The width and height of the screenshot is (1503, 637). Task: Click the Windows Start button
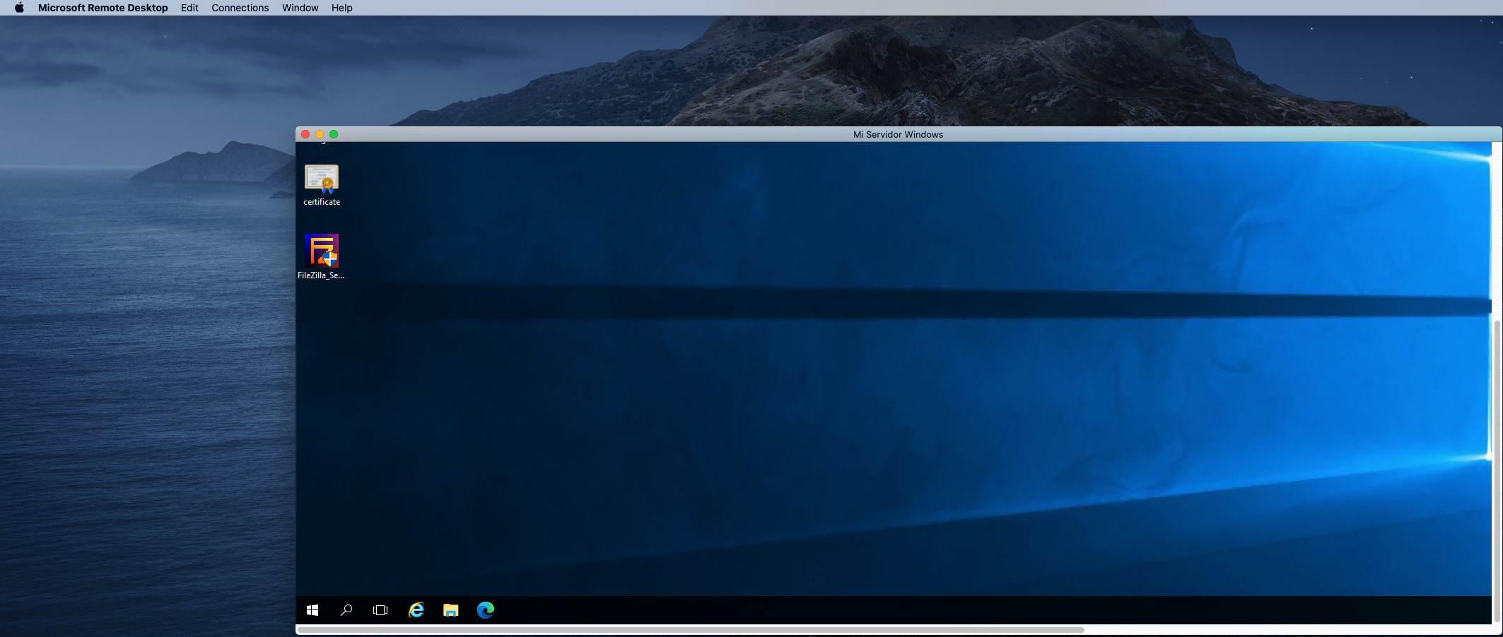312,610
